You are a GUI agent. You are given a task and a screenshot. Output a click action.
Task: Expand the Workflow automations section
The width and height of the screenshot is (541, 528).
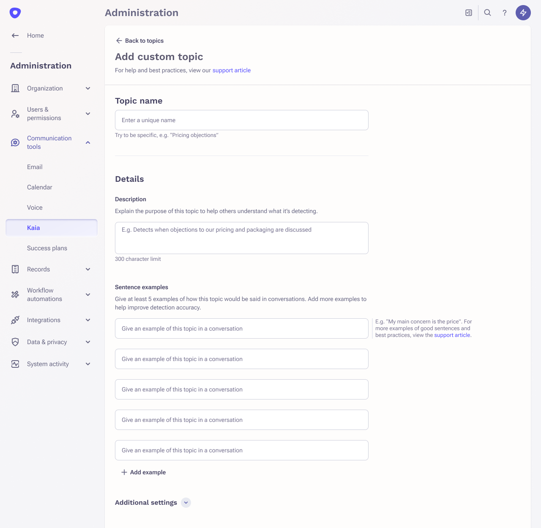point(88,295)
